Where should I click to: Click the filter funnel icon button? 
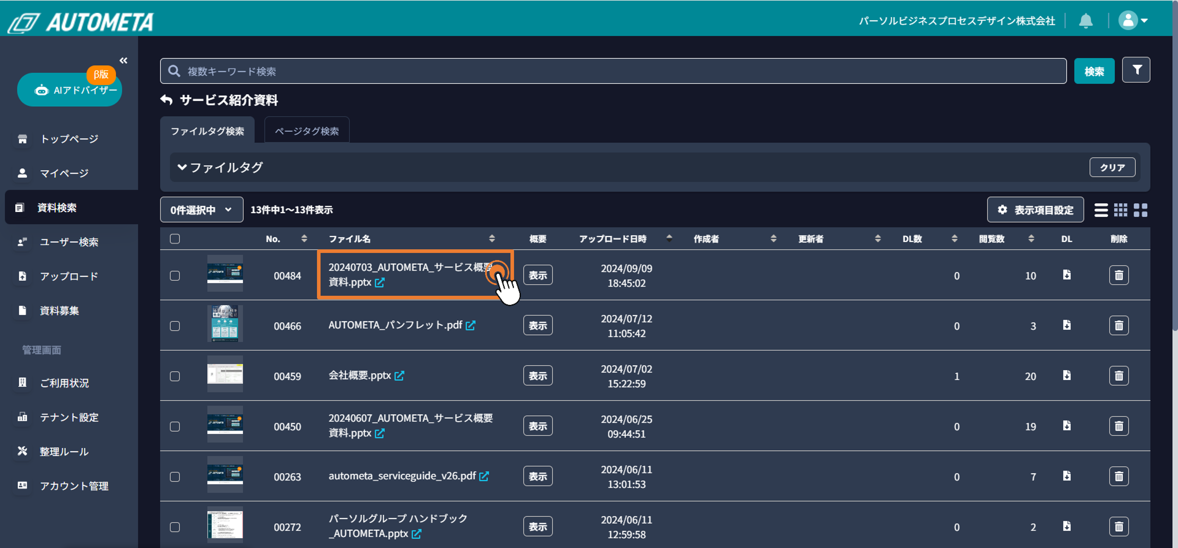coord(1136,70)
